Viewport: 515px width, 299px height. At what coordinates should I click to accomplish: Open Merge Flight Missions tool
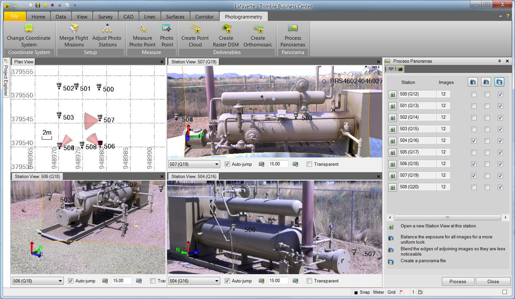73,29
